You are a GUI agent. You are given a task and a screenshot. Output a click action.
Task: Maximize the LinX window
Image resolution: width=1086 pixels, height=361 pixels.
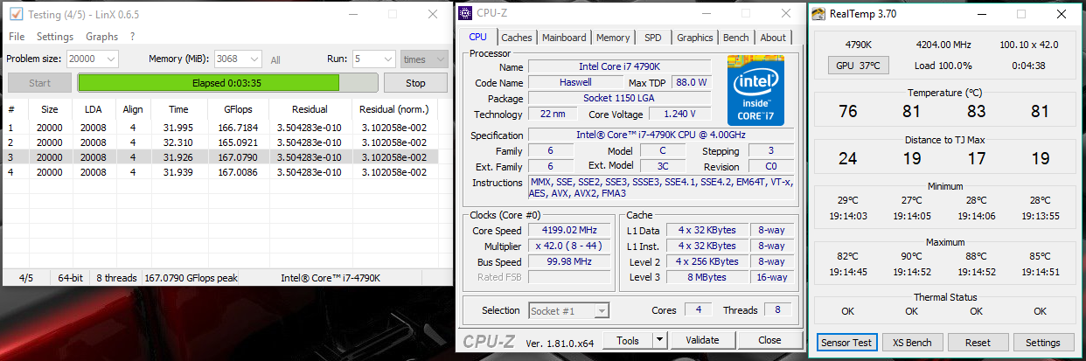393,14
